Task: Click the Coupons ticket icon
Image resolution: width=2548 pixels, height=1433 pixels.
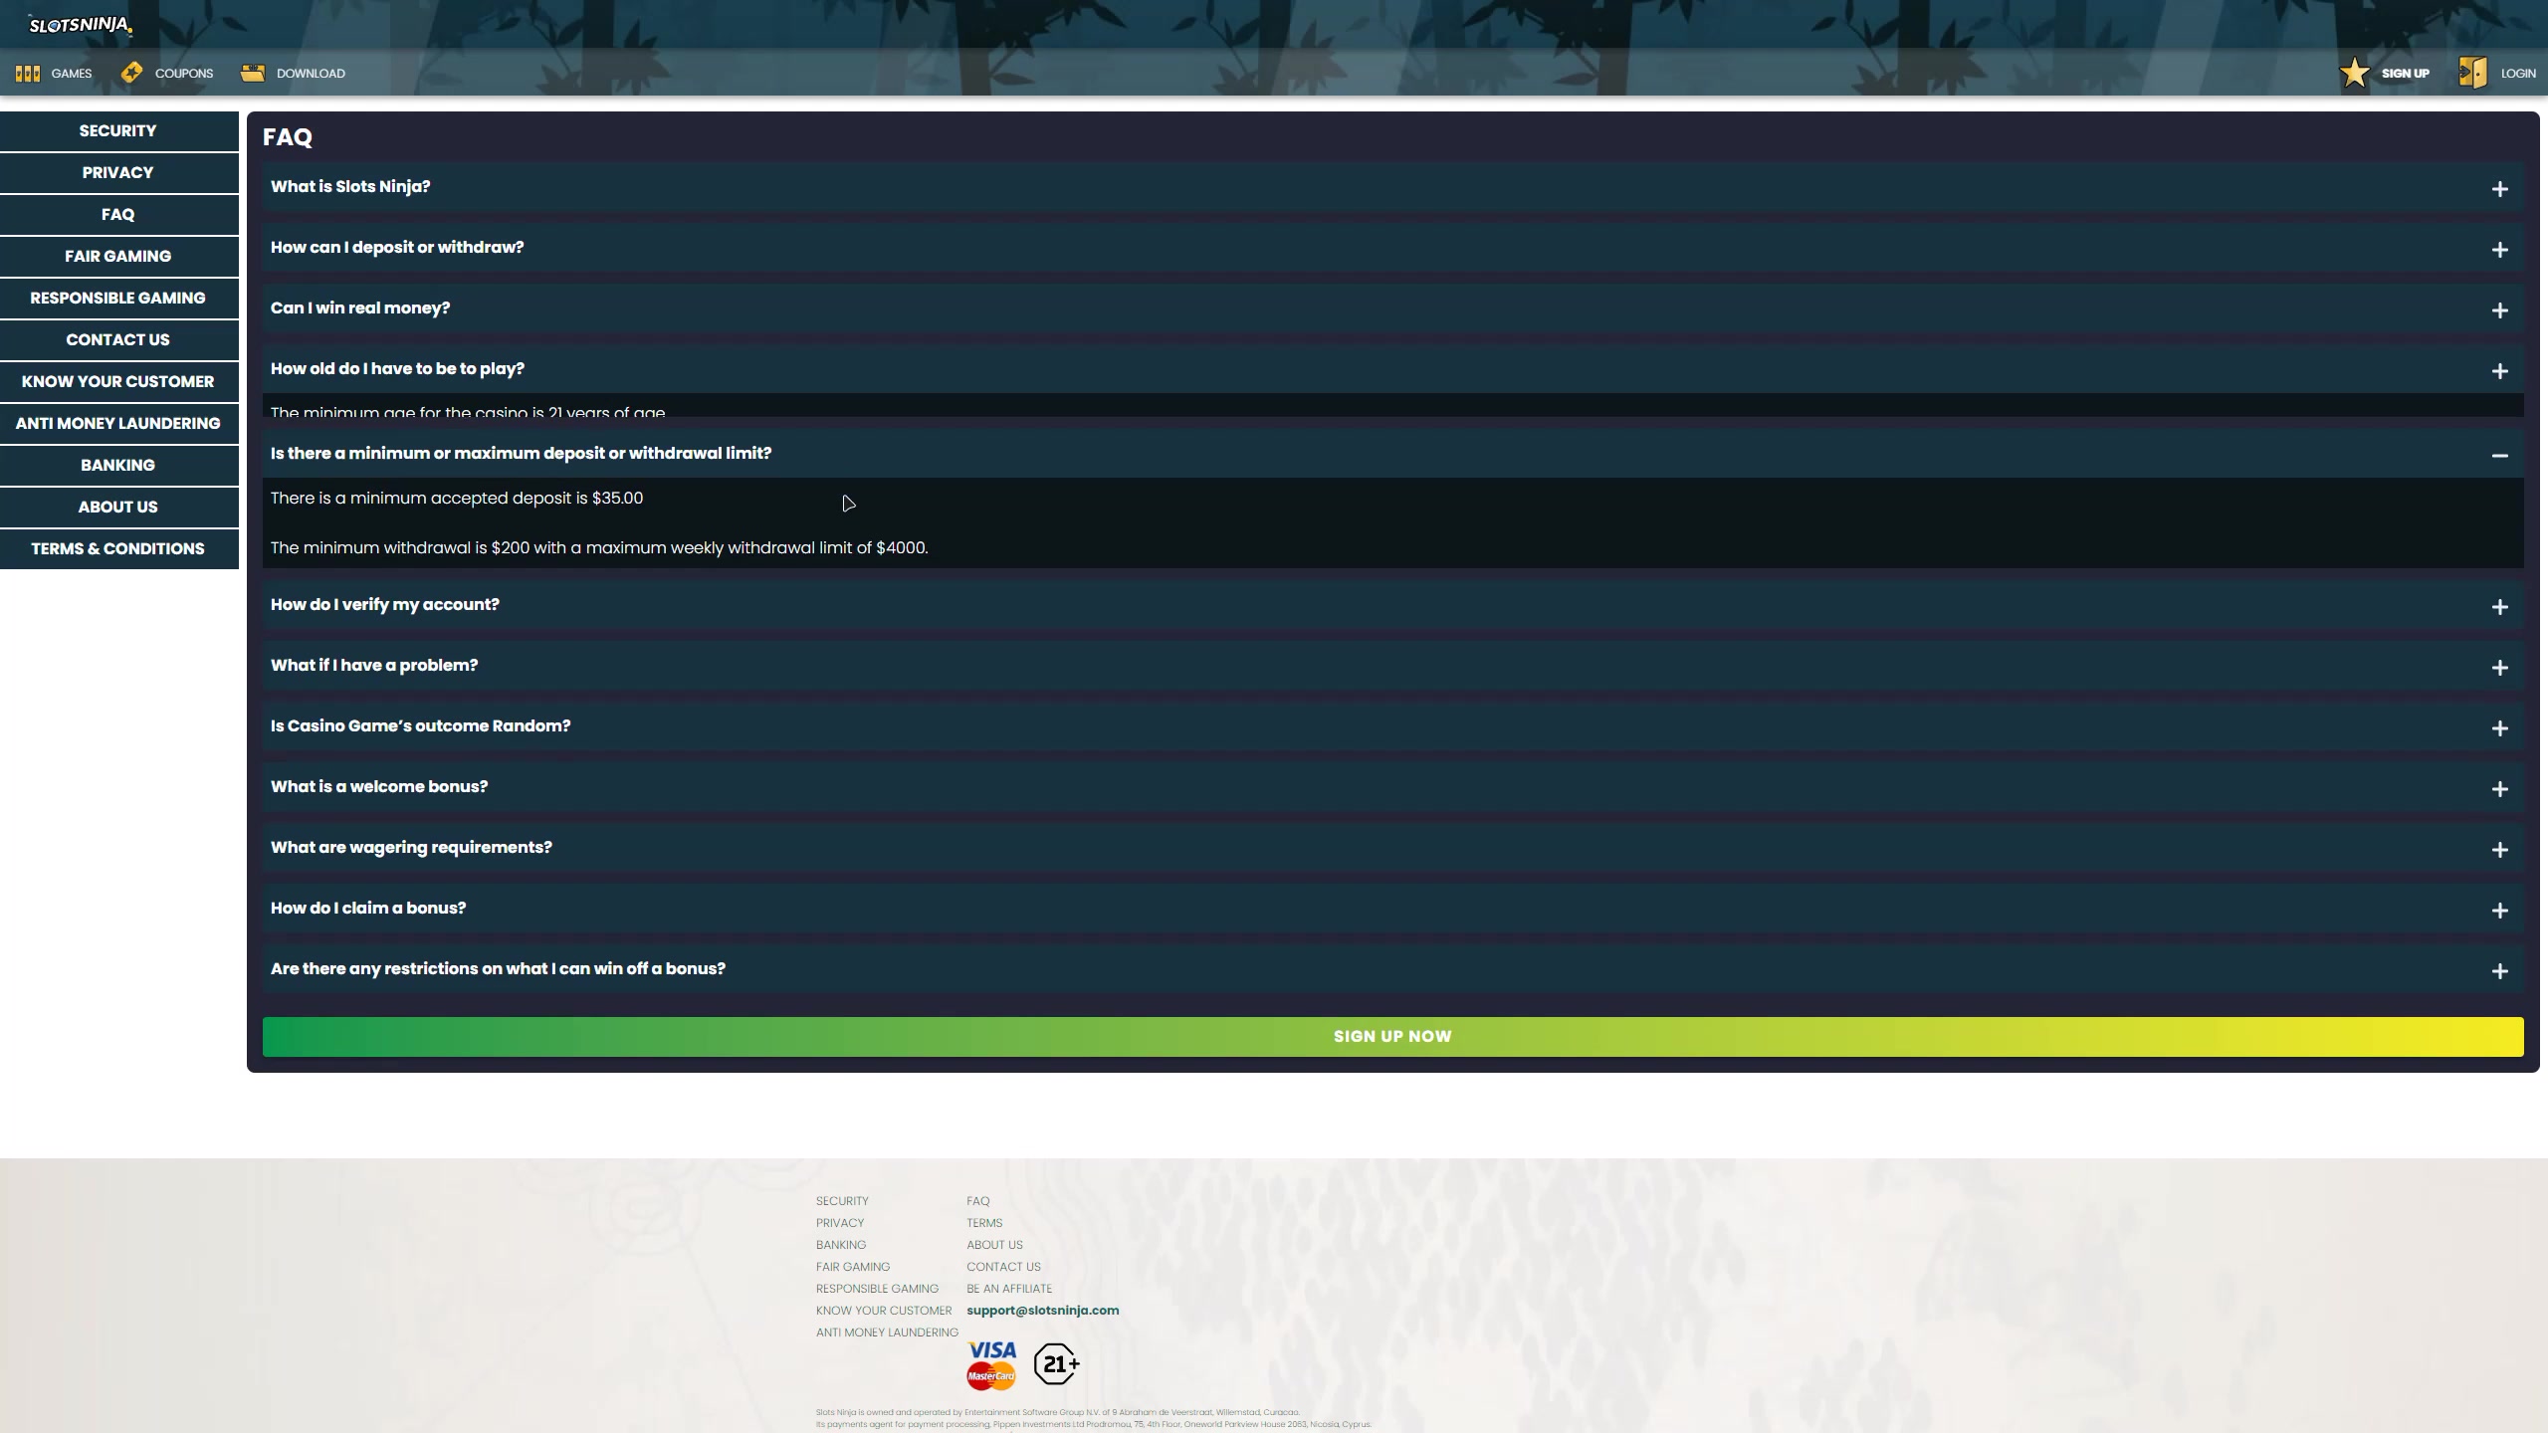Action: click(x=131, y=73)
